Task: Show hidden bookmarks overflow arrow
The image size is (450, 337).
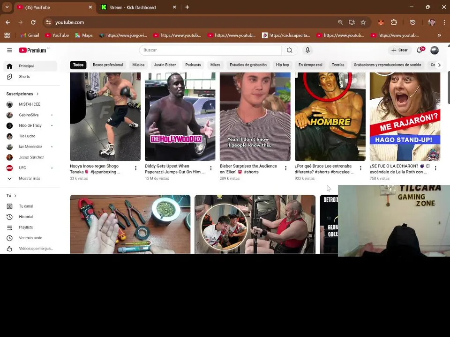Action: [x=439, y=35]
